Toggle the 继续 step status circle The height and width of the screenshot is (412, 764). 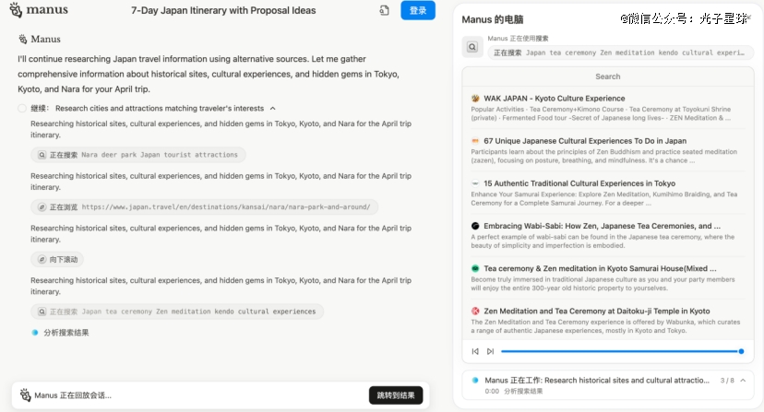22,109
